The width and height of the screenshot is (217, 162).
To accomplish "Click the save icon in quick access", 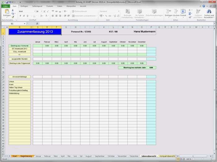I will (7, 2).
